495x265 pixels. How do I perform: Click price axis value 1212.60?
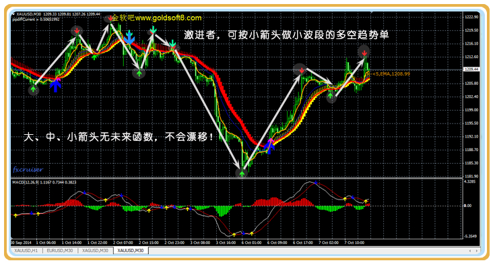coord(471,57)
